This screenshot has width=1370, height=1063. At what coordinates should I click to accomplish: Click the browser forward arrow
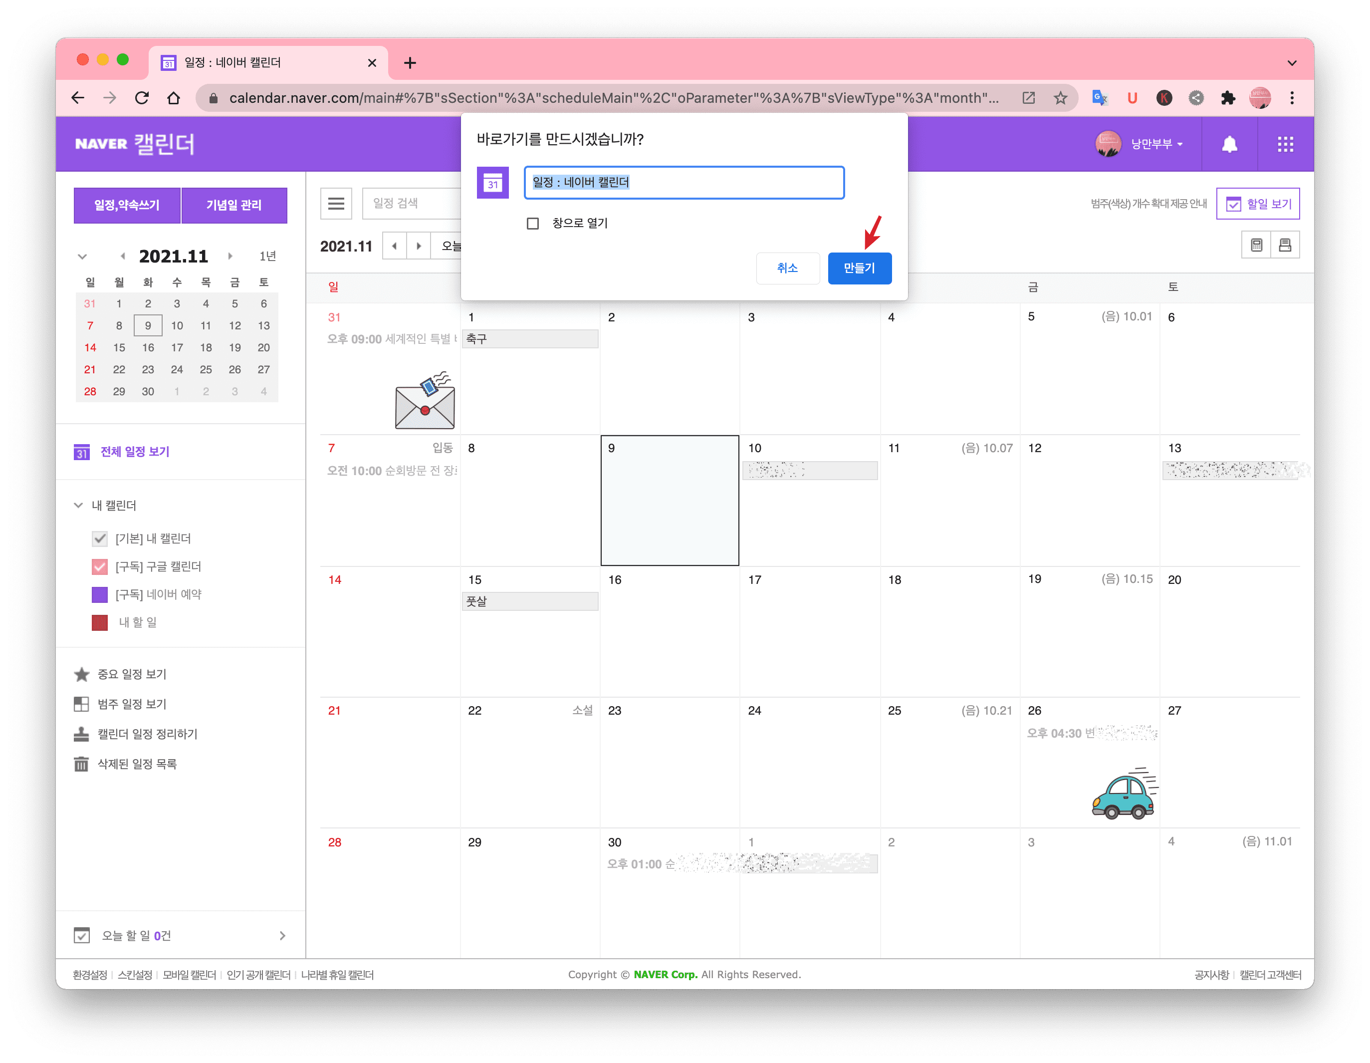click(110, 98)
